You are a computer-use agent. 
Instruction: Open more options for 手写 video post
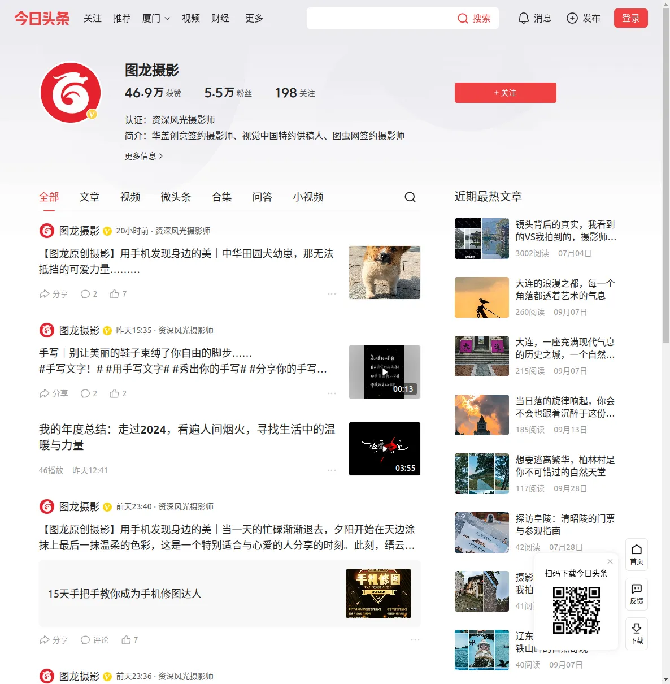pos(332,393)
